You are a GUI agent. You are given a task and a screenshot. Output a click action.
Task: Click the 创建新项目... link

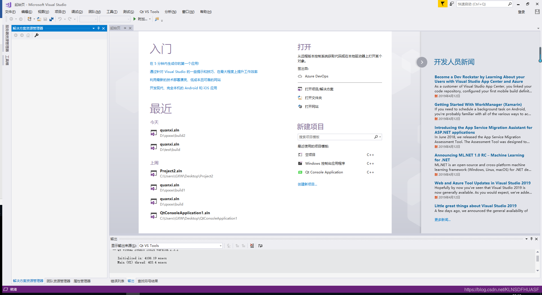point(307,184)
